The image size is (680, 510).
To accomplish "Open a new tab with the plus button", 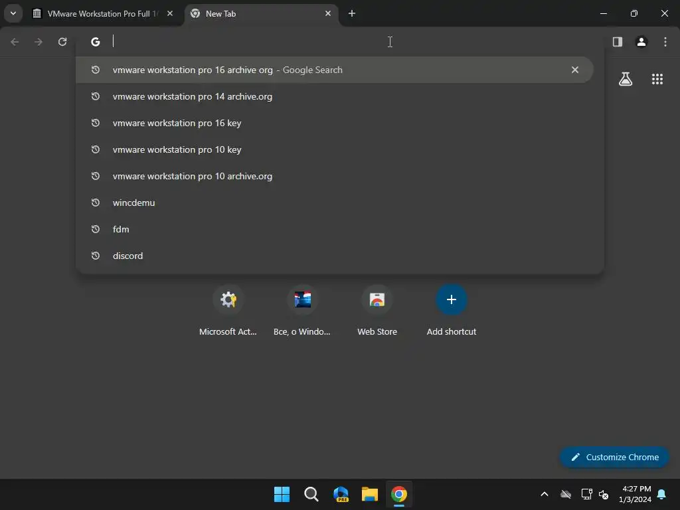I will click(x=352, y=13).
